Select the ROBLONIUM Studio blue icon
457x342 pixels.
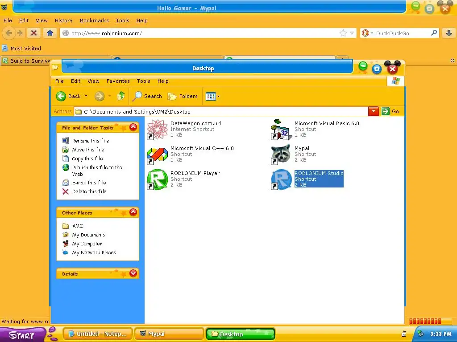(x=281, y=179)
